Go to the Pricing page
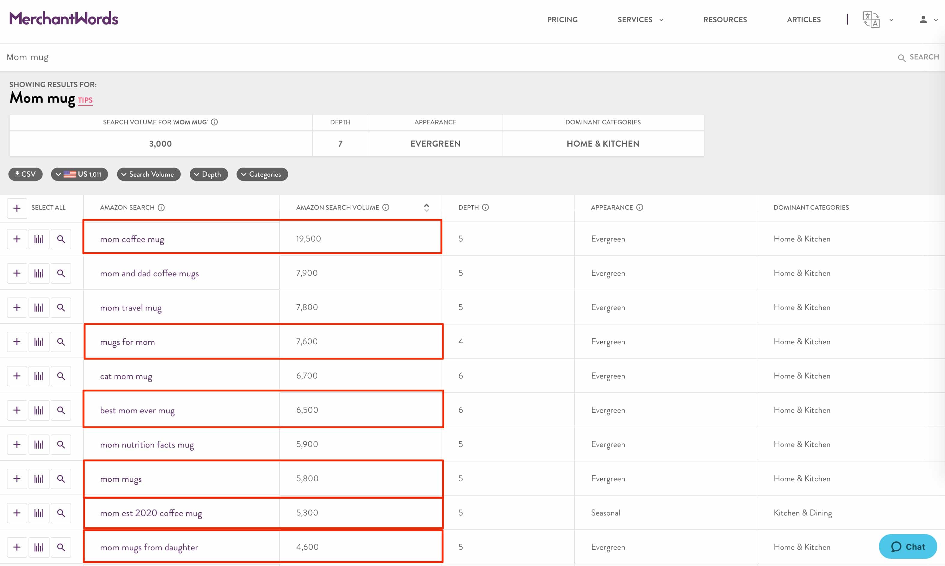This screenshot has height=566, width=945. 562,20
